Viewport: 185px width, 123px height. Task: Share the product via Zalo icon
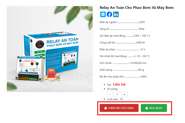click(x=103, y=14)
